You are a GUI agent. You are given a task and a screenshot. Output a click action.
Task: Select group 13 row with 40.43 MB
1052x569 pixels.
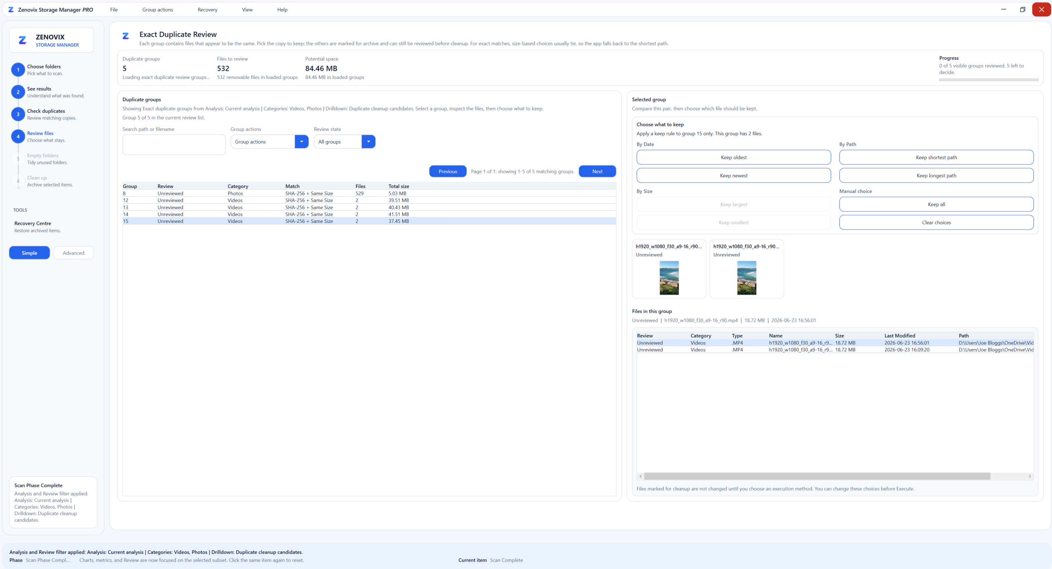click(369, 207)
